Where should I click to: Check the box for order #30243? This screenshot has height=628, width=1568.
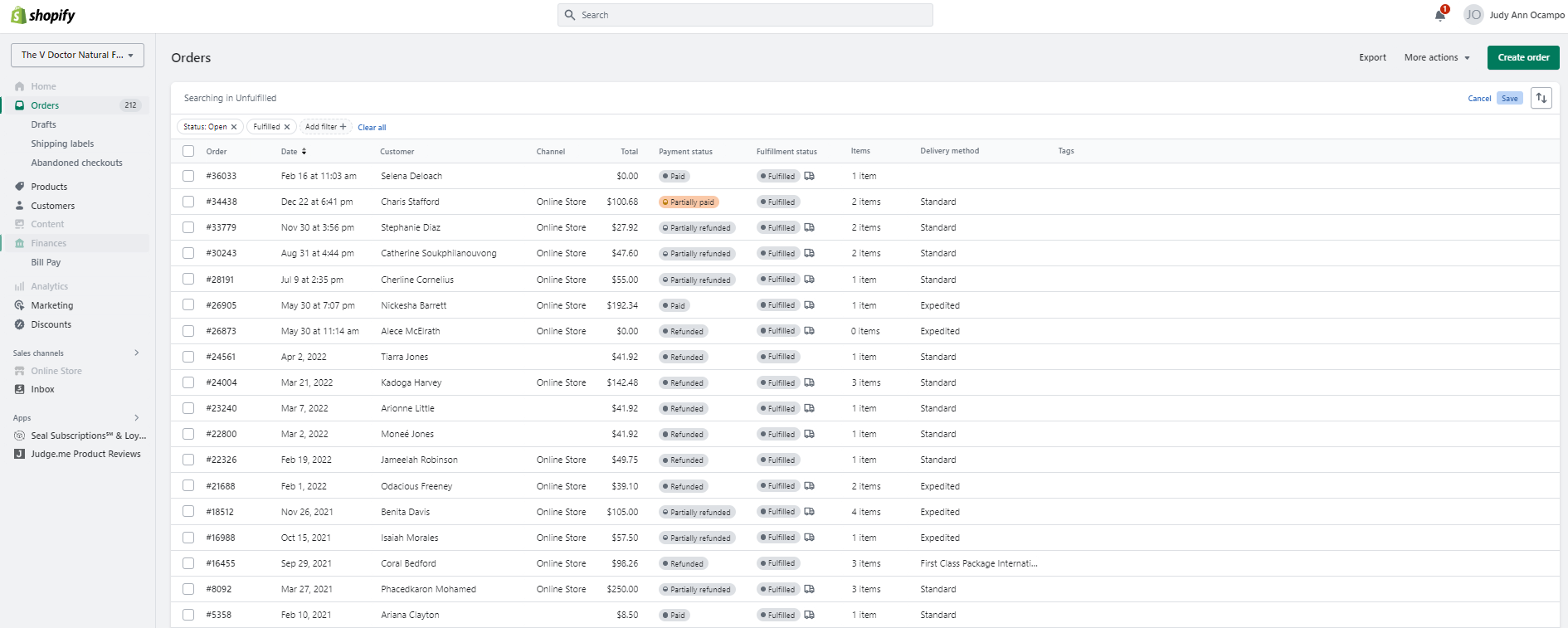click(x=188, y=253)
